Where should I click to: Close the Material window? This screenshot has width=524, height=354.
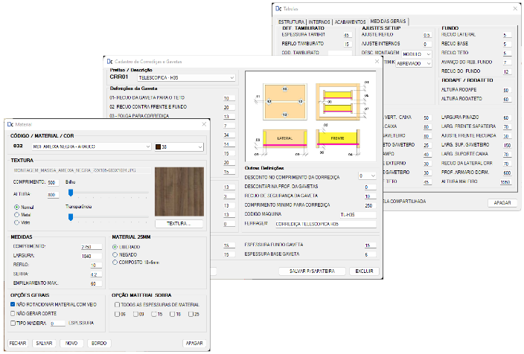tap(204, 124)
